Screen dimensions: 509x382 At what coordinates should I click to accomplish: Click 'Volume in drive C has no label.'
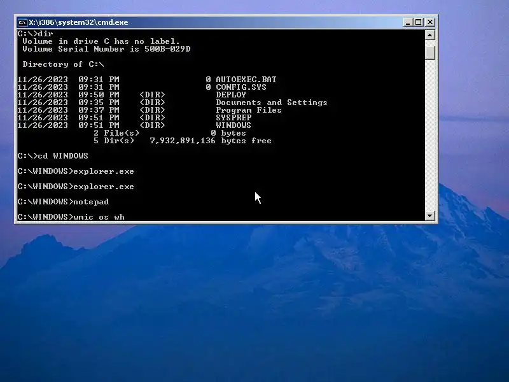pyautogui.click(x=101, y=41)
